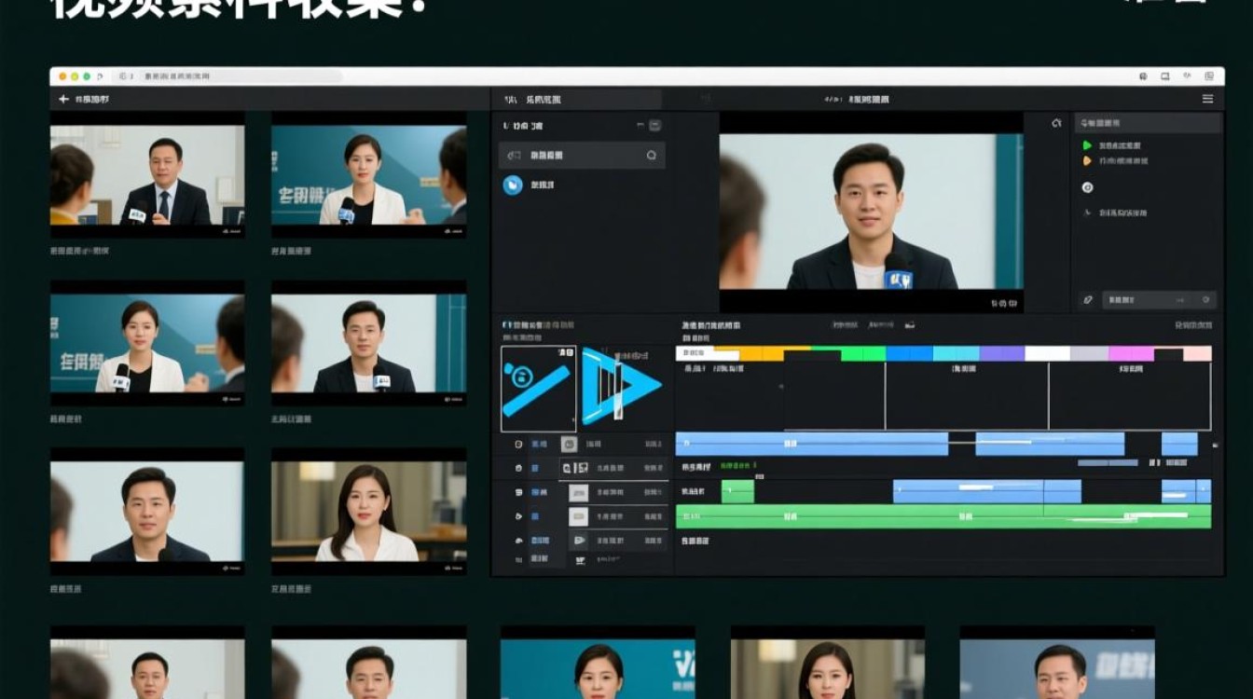Click the green play triangle in the right sidebar
This screenshot has height=699, width=1253.
(1085, 145)
